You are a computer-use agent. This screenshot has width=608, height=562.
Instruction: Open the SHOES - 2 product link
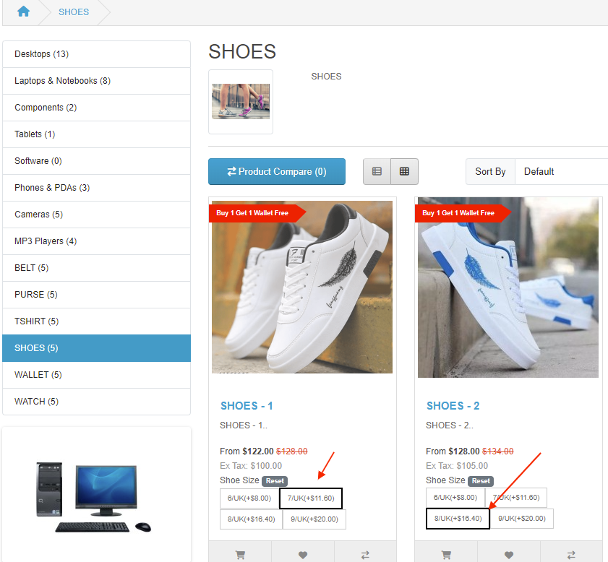(453, 405)
